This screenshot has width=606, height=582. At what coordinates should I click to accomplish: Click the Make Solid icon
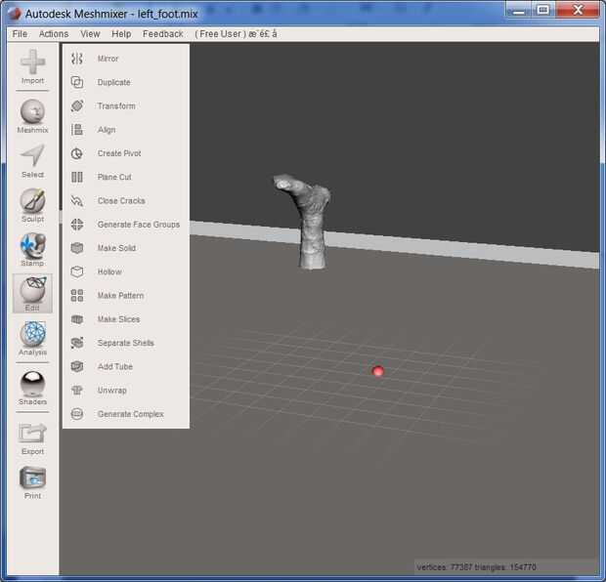click(x=77, y=248)
